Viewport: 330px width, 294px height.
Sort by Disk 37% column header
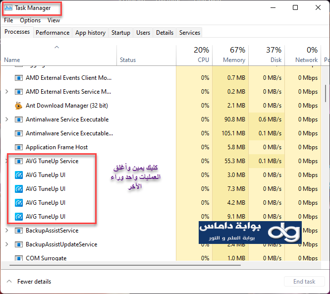click(x=267, y=55)
